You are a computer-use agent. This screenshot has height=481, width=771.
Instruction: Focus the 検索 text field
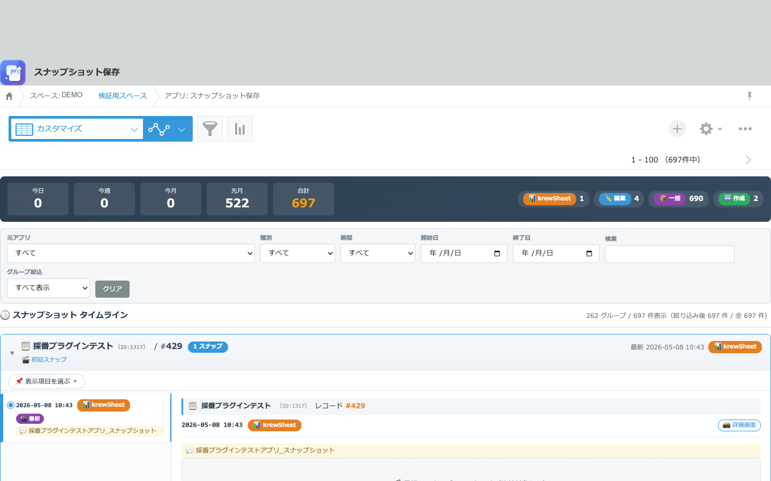(x=670, y=254)
